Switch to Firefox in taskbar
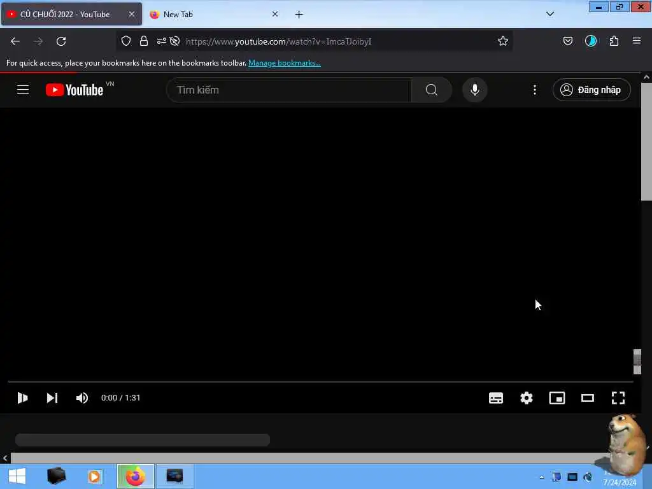Viewport: 652px width, 489px height. (136, 476)
